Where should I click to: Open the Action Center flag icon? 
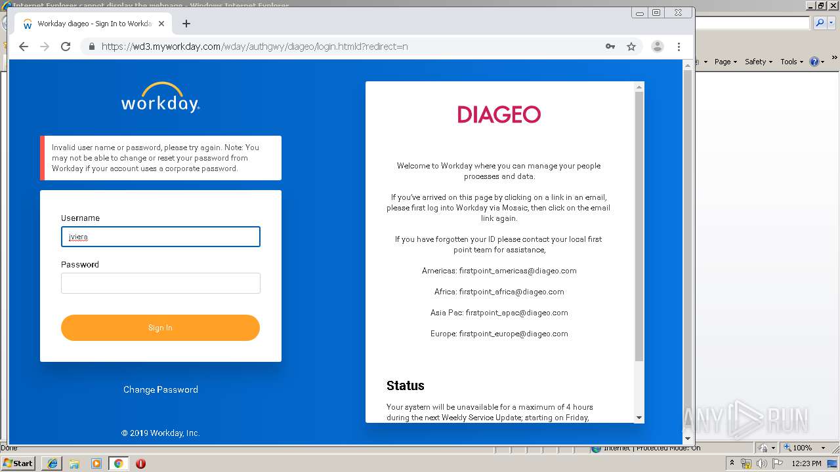[x=778, y=463]
